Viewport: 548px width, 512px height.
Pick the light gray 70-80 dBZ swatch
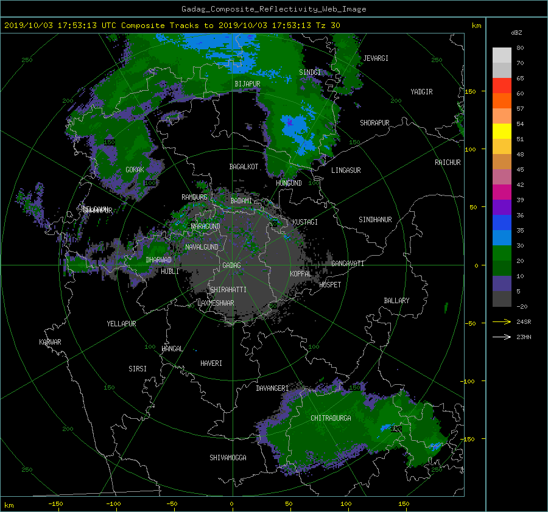tap(502, 55)
